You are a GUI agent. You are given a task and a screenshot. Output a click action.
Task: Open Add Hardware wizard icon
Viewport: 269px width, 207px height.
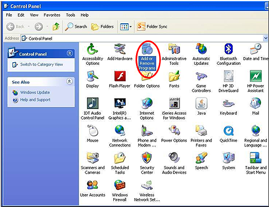[120, 52]
